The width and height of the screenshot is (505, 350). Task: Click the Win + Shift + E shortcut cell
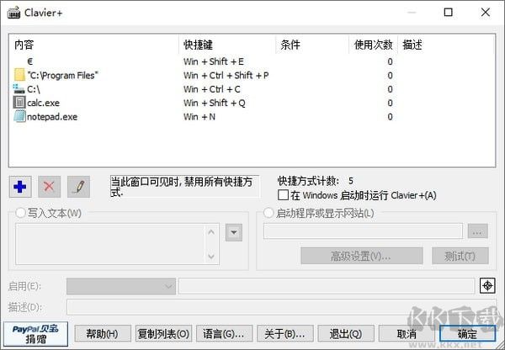pyautogui.click(x=214, y=61)
